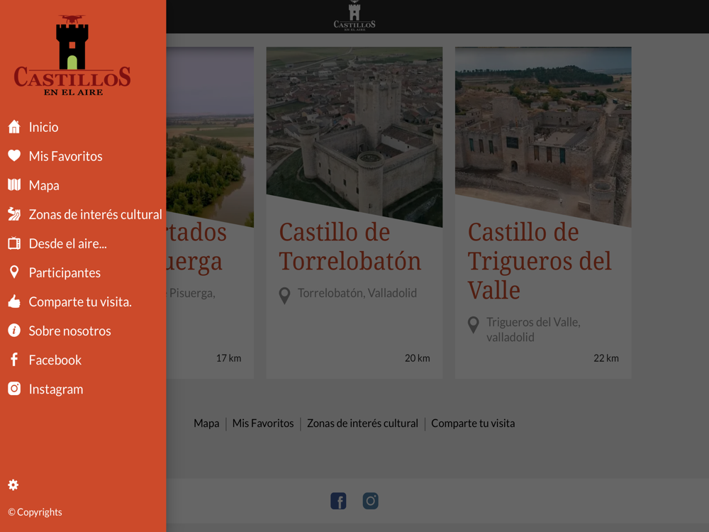Follow the footer Mapa link
The height and width of the screenshot is (532, 709).
206,423
